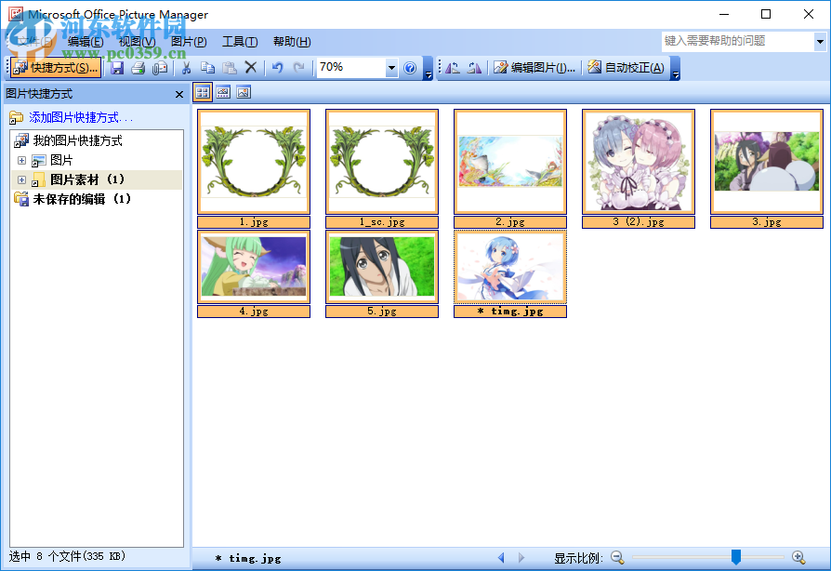831x571 pixels.
Task: Click the 2.jpg file name label
Action: pyautogui.click(x=510, y=222)
